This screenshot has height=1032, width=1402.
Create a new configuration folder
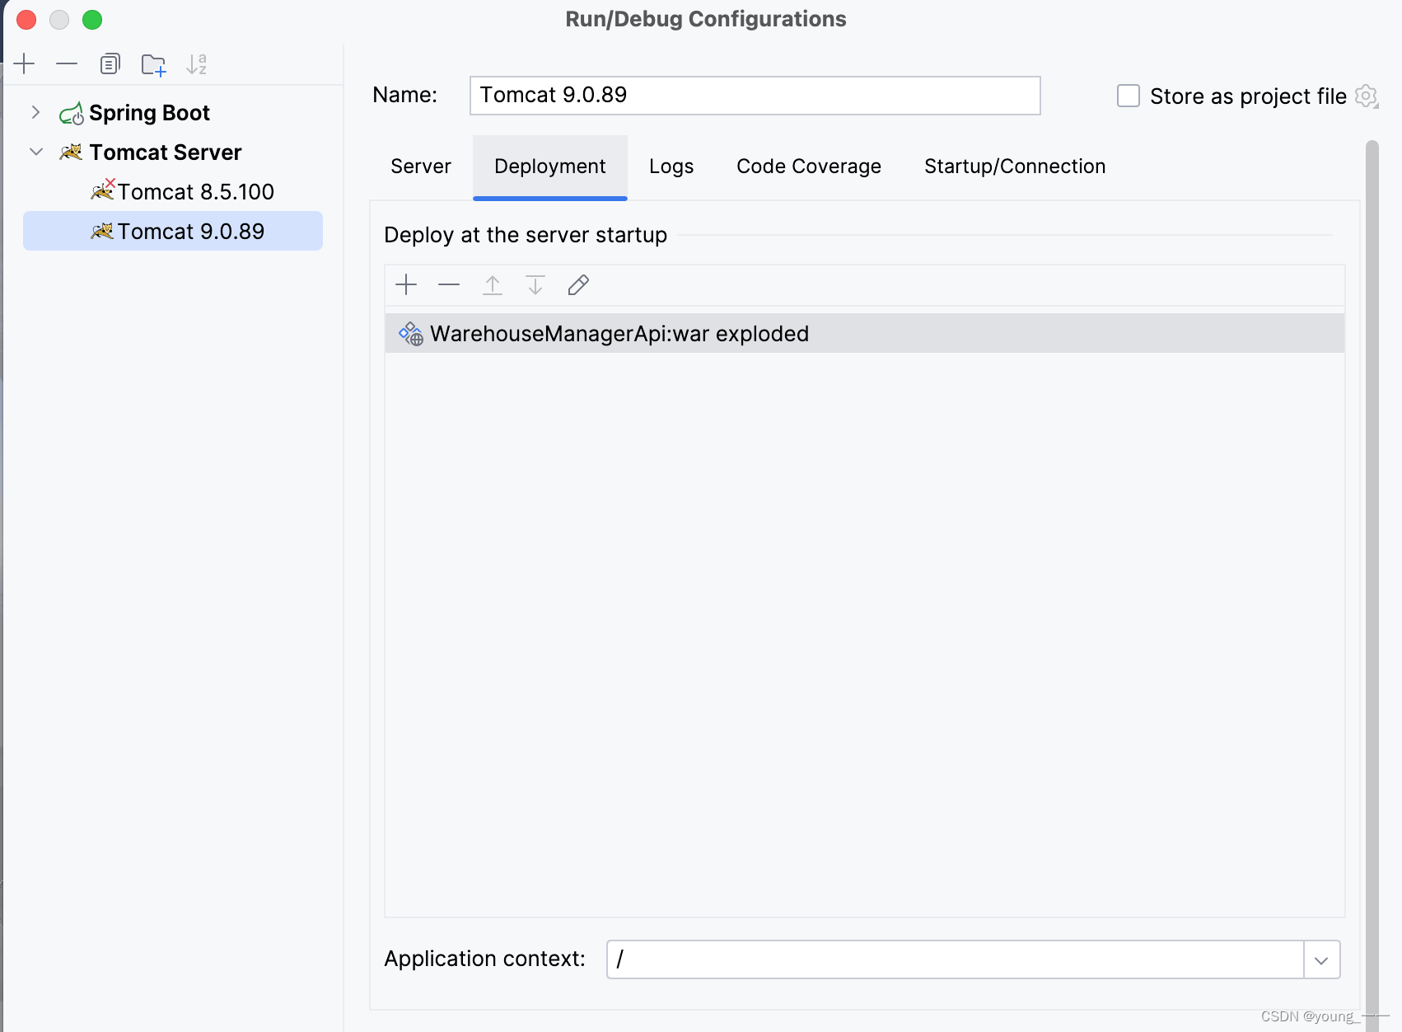(x=153, y=64)
